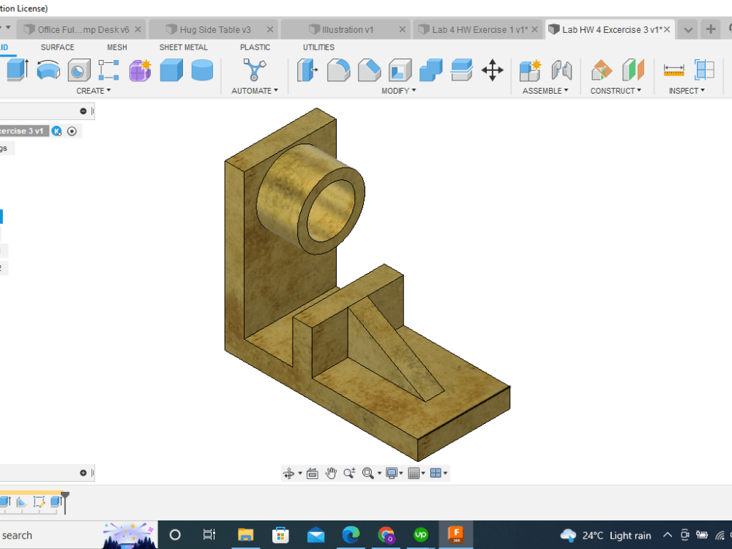This screenshot has height=549, width=732.
Task: Open the Display Settings monitor icon
Action: pyautogui.click(x=391, y=474)
